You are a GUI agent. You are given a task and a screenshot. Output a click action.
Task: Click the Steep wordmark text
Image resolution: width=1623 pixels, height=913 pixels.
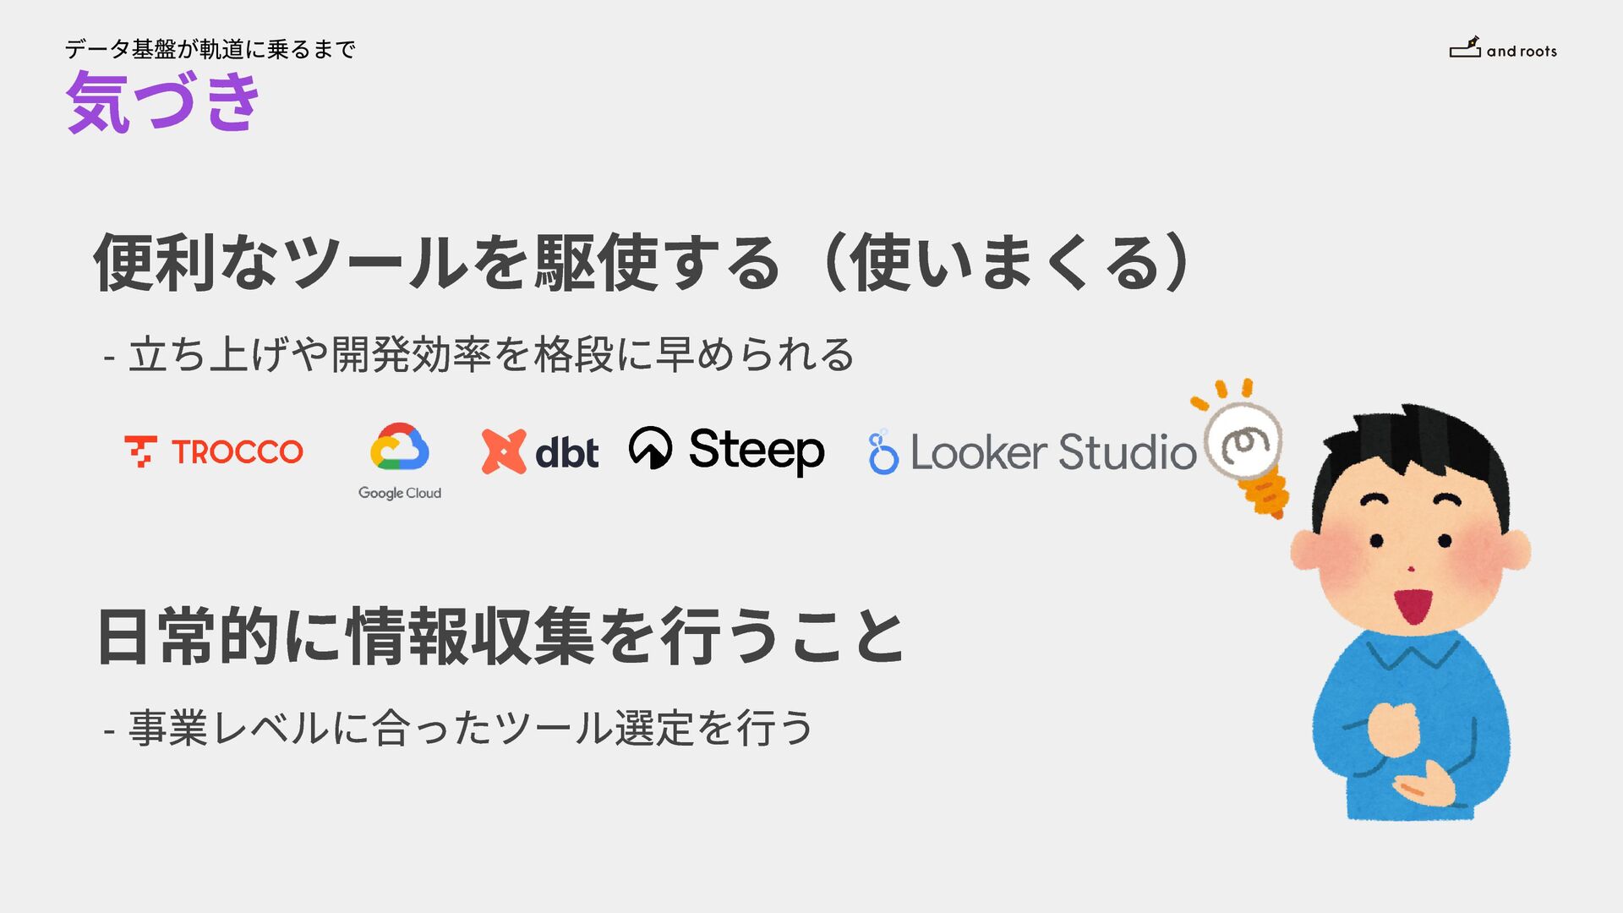click(757, 451)
